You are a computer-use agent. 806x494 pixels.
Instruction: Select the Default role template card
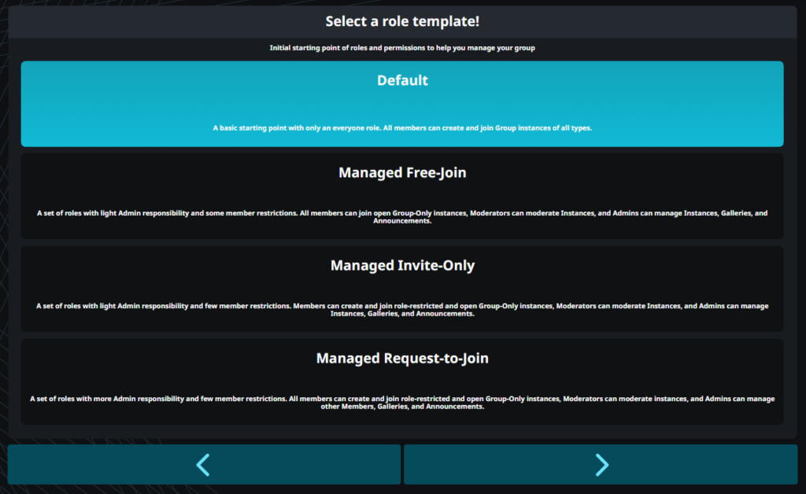point(402,104)
